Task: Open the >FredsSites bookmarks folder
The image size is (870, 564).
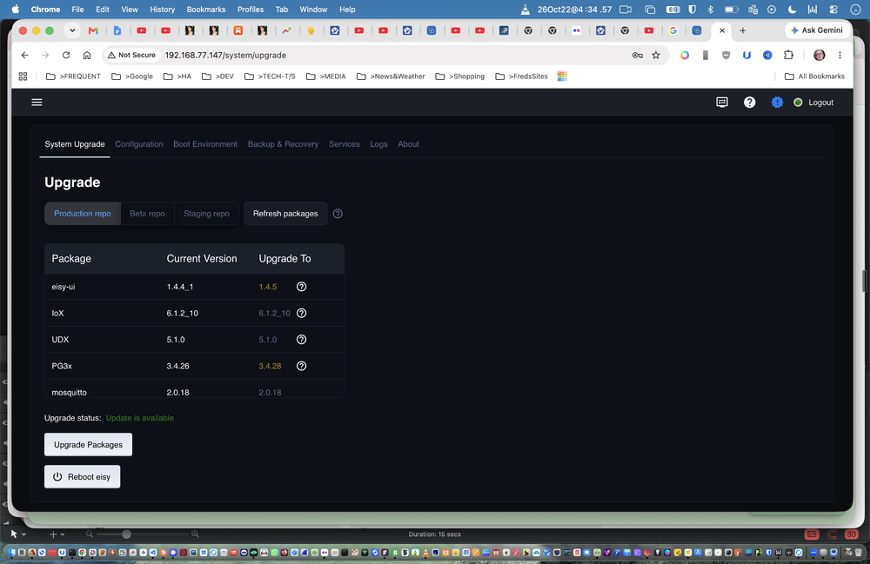Action: point(521,76)
